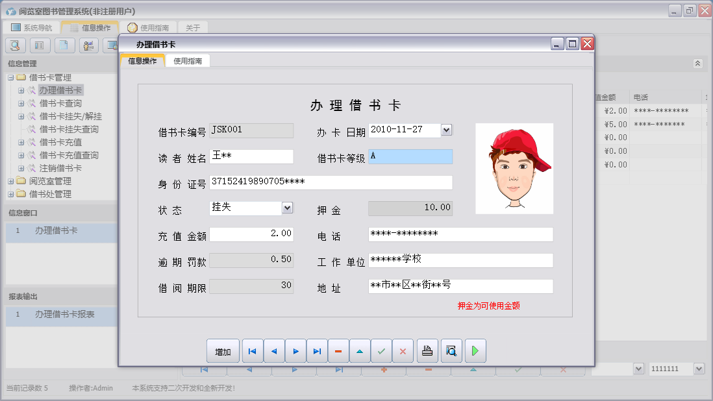Confirm changes with the green checkmark icon
This screenshot has height=401, width=713.
(381, 351)
